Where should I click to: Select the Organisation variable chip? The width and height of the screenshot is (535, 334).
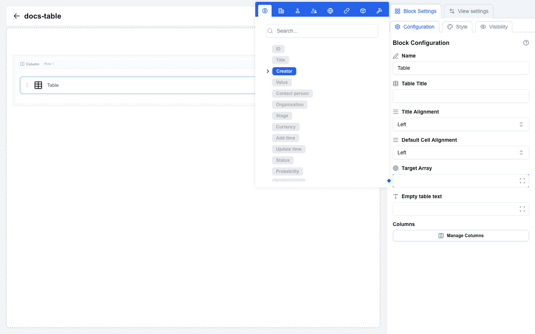pos(290,105)
